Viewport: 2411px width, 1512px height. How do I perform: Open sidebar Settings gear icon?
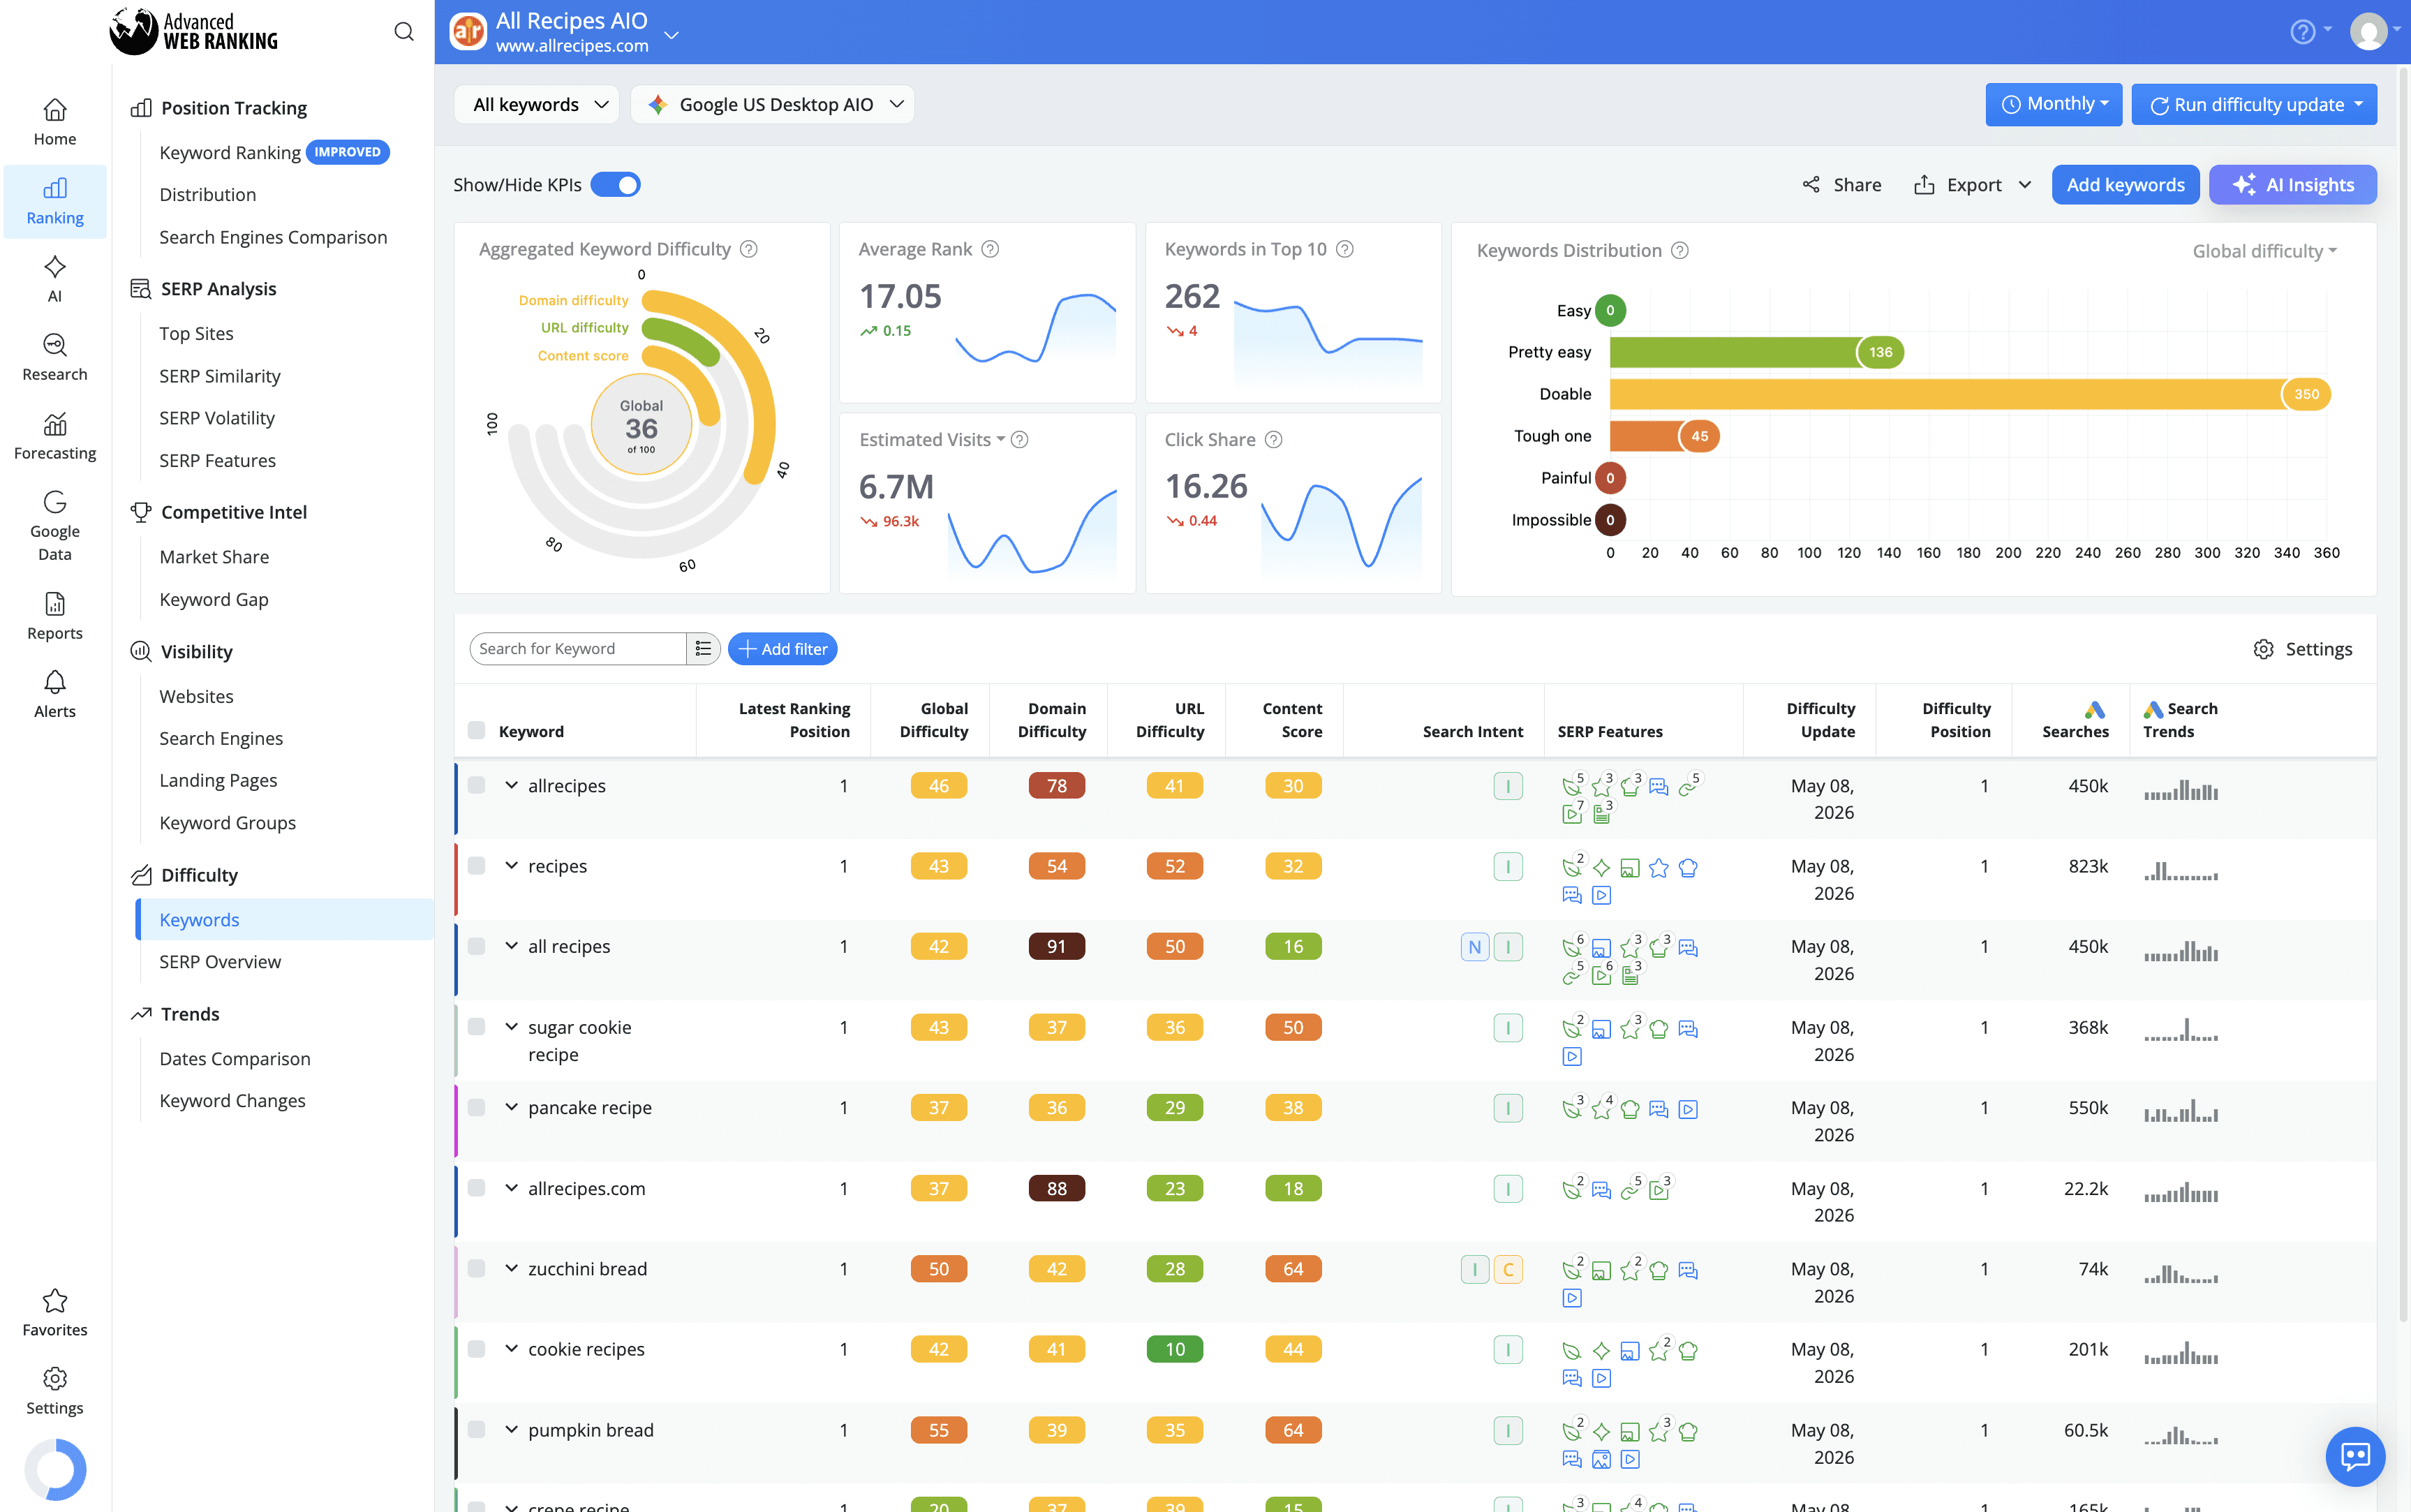point(55,1379)
